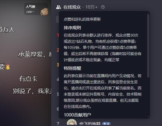This screenshot has width=162, height=126.
Task: Open the 人气榜 popularity ranking badge
Action: click(x=36, y=9)
